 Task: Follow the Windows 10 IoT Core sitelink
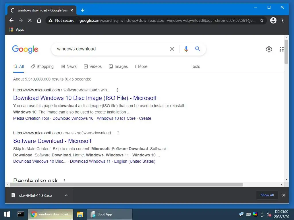point(116,118)
